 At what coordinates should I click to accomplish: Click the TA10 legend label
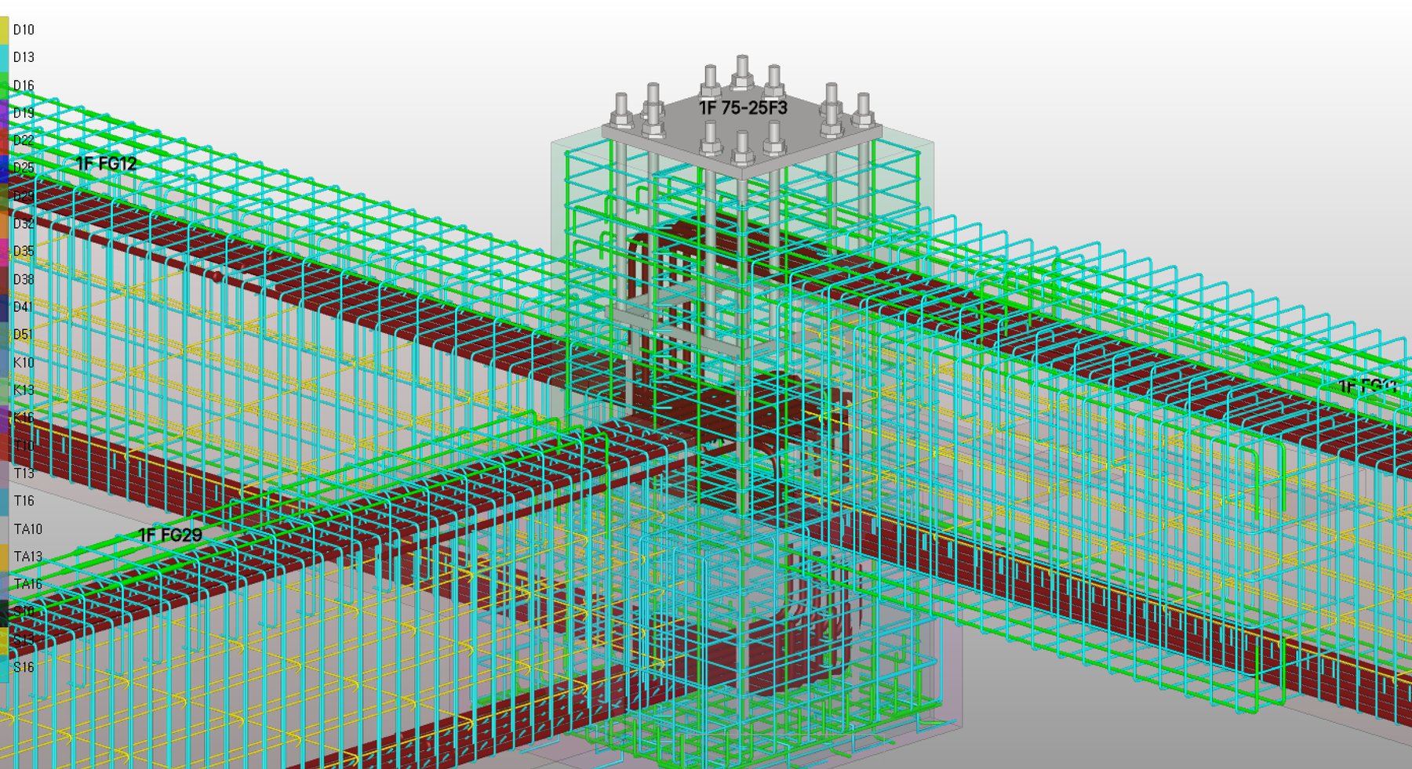[27, 529]
